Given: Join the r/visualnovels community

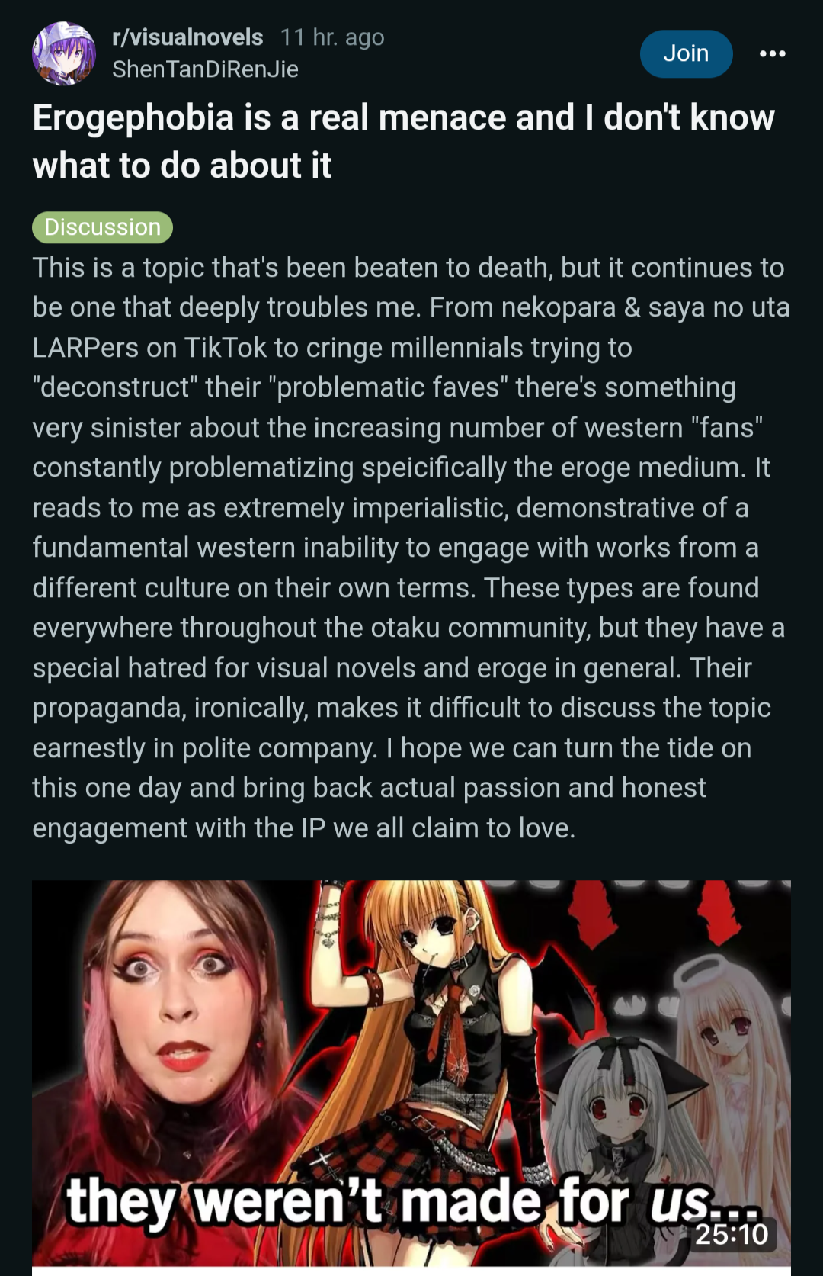Looking at the screenshot, I should tap(686, 53).
